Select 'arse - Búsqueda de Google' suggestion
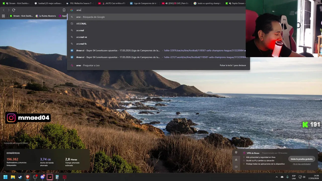This screenshot has width=322, height=181. (158, 17)
